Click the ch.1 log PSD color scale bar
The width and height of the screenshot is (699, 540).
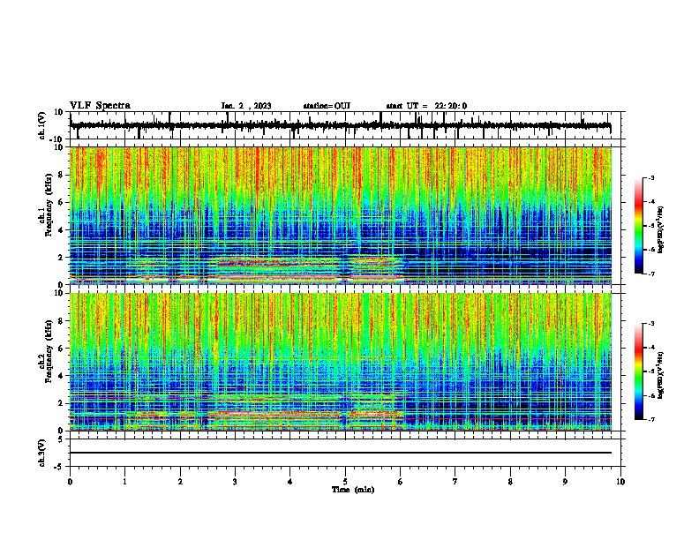(x=638, y=226)
